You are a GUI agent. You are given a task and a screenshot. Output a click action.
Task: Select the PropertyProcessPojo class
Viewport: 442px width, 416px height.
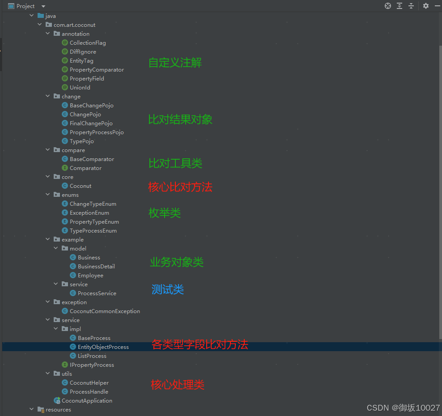pyautogui.click(x=97, y=132)
